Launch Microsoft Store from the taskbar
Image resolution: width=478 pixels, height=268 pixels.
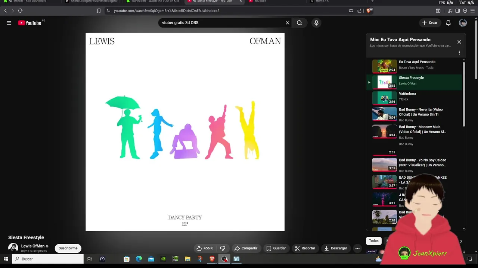[x=127, y=259]
